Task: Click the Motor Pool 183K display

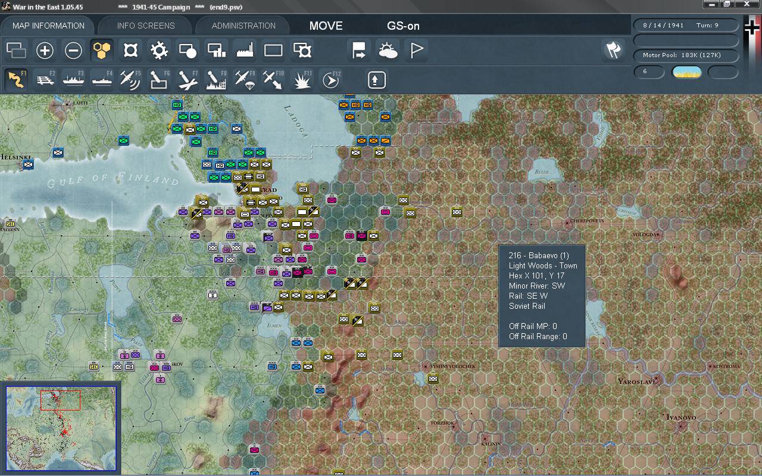Action: click(686, 55)
